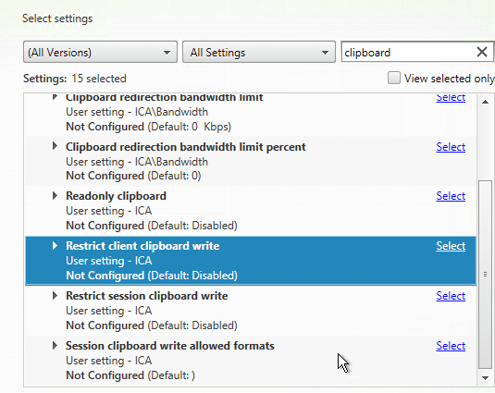Image resolution: width=495 pixels, height=393 pixels.
Task: Select link for Restrict client clipboard write
Action: tap(451, 246)
